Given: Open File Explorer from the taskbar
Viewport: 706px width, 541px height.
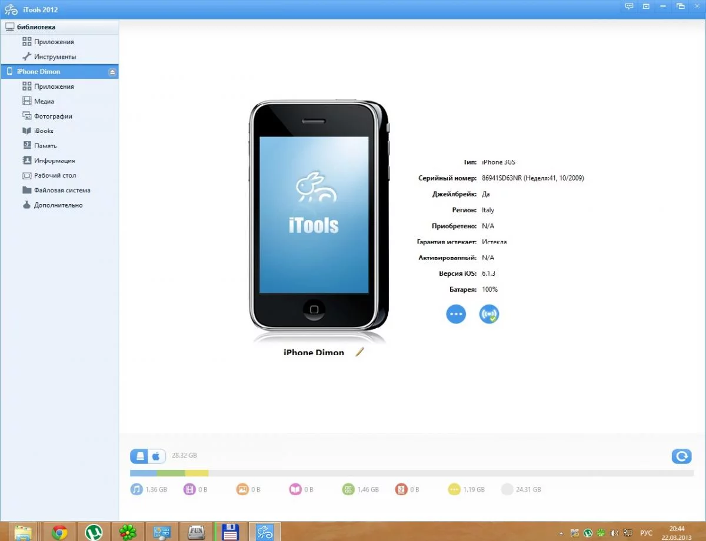Looking at the screenshot, I should pyautogui.click(x=24, y=533).
